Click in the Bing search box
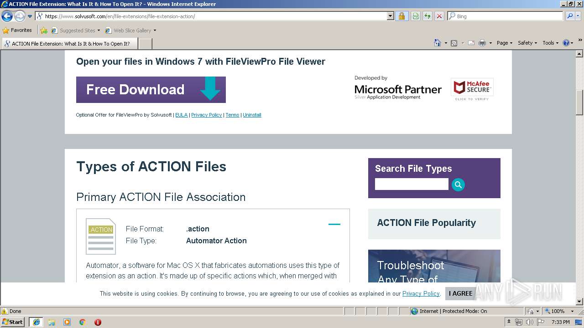Viewport: 584px width, 328px height. point(506,16)
